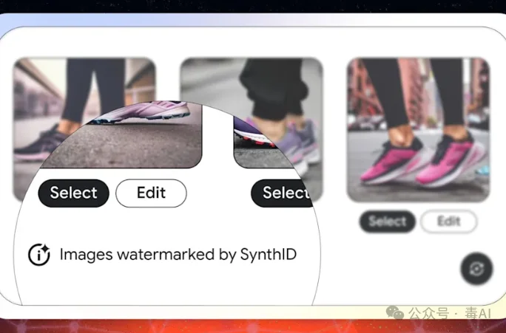Image resolution: width=506 pixels, height=333 pixels.
Task: Click the SynthID info sparkle icon
Action: coord(39,255)
